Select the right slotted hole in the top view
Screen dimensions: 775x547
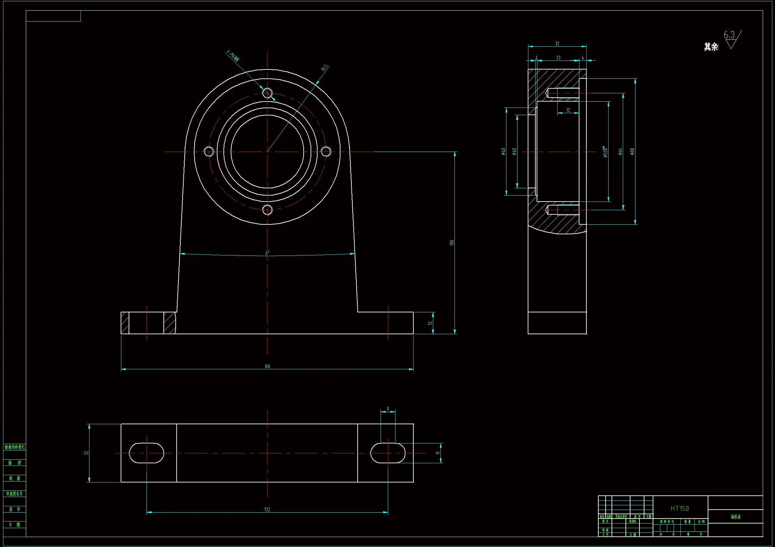click(x=387, y=453)
